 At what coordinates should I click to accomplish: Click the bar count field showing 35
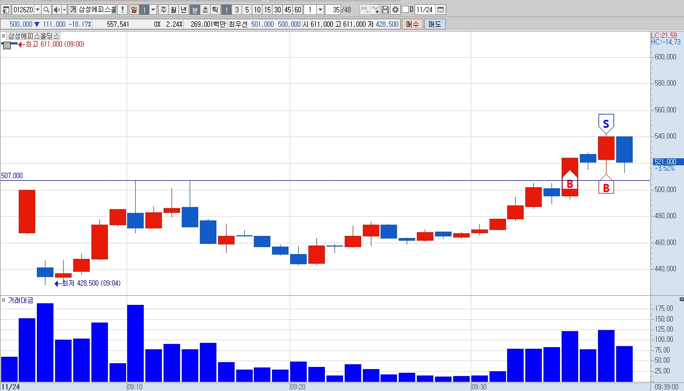pyautogui.click(x=334, y=10)
